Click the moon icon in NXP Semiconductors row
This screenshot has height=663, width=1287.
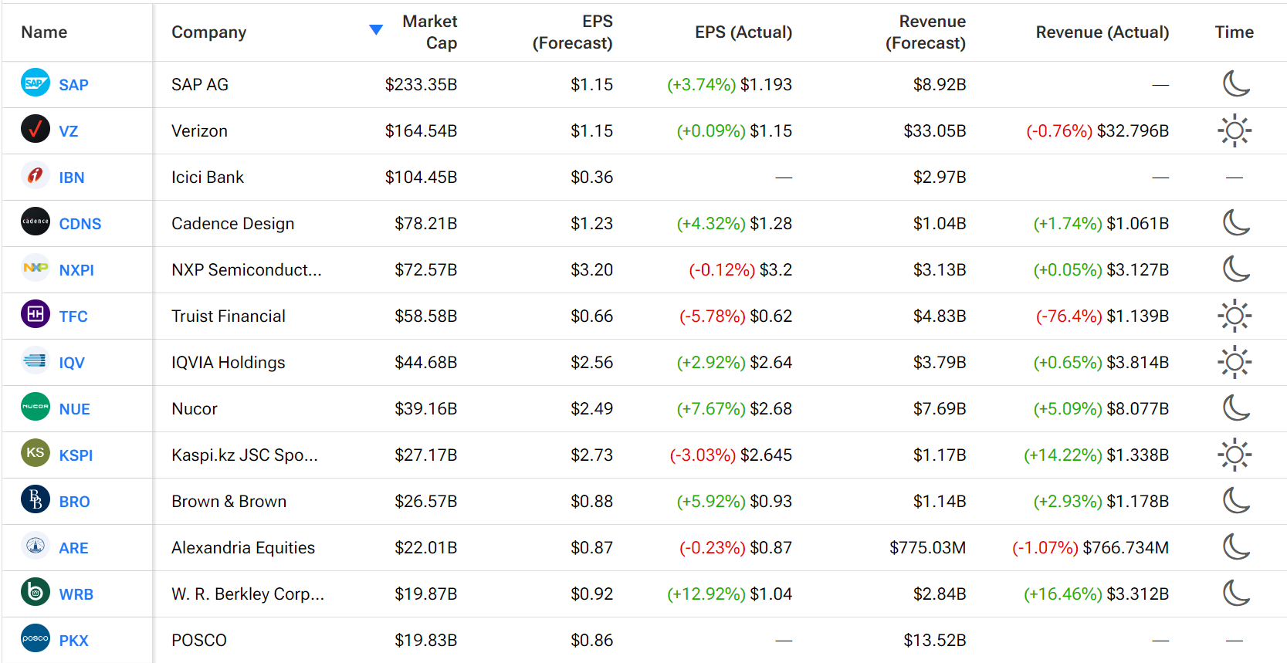(1235, 269)
